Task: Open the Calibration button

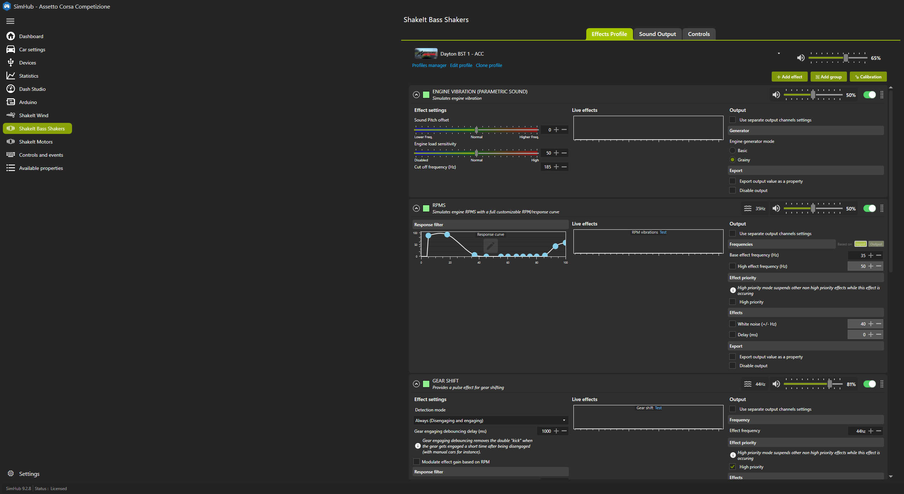Action: (868, 77)
